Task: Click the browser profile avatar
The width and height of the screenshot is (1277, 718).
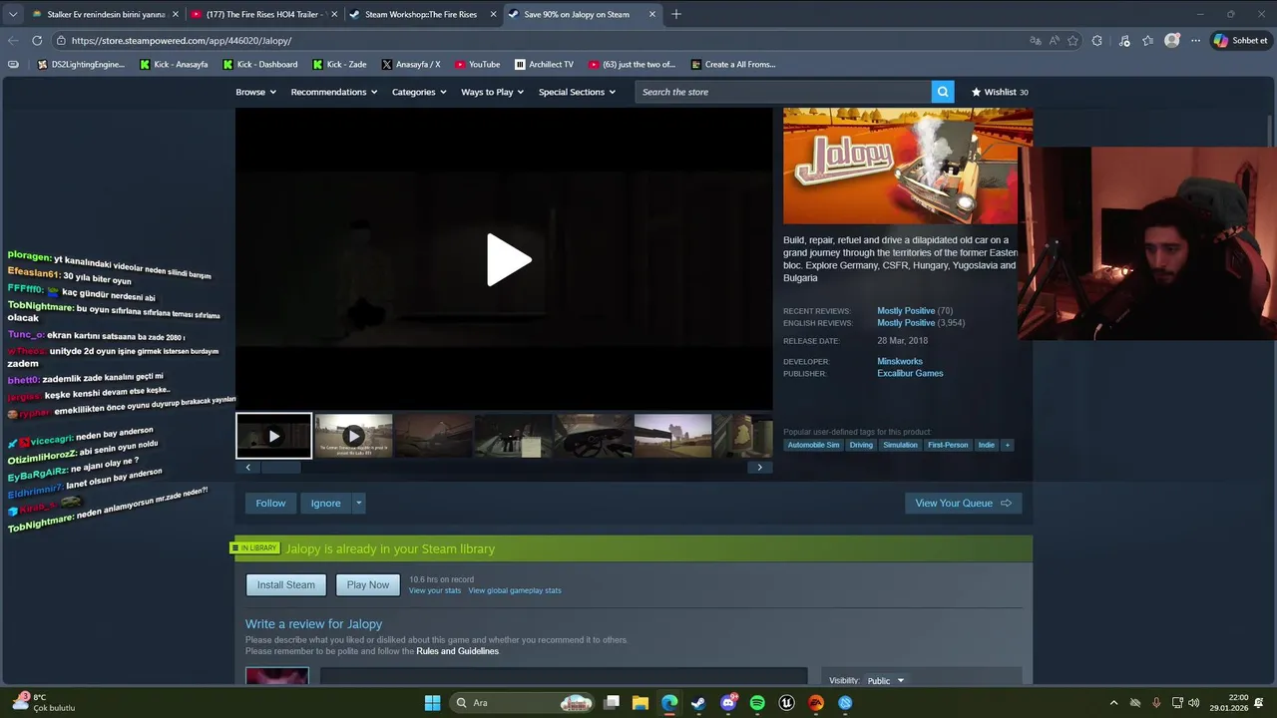Action: point(1171,41)
